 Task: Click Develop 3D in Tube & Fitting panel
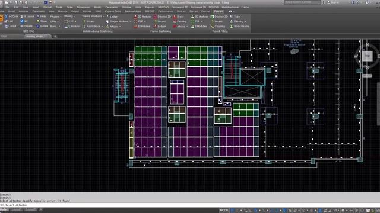(x=219, y=17)
